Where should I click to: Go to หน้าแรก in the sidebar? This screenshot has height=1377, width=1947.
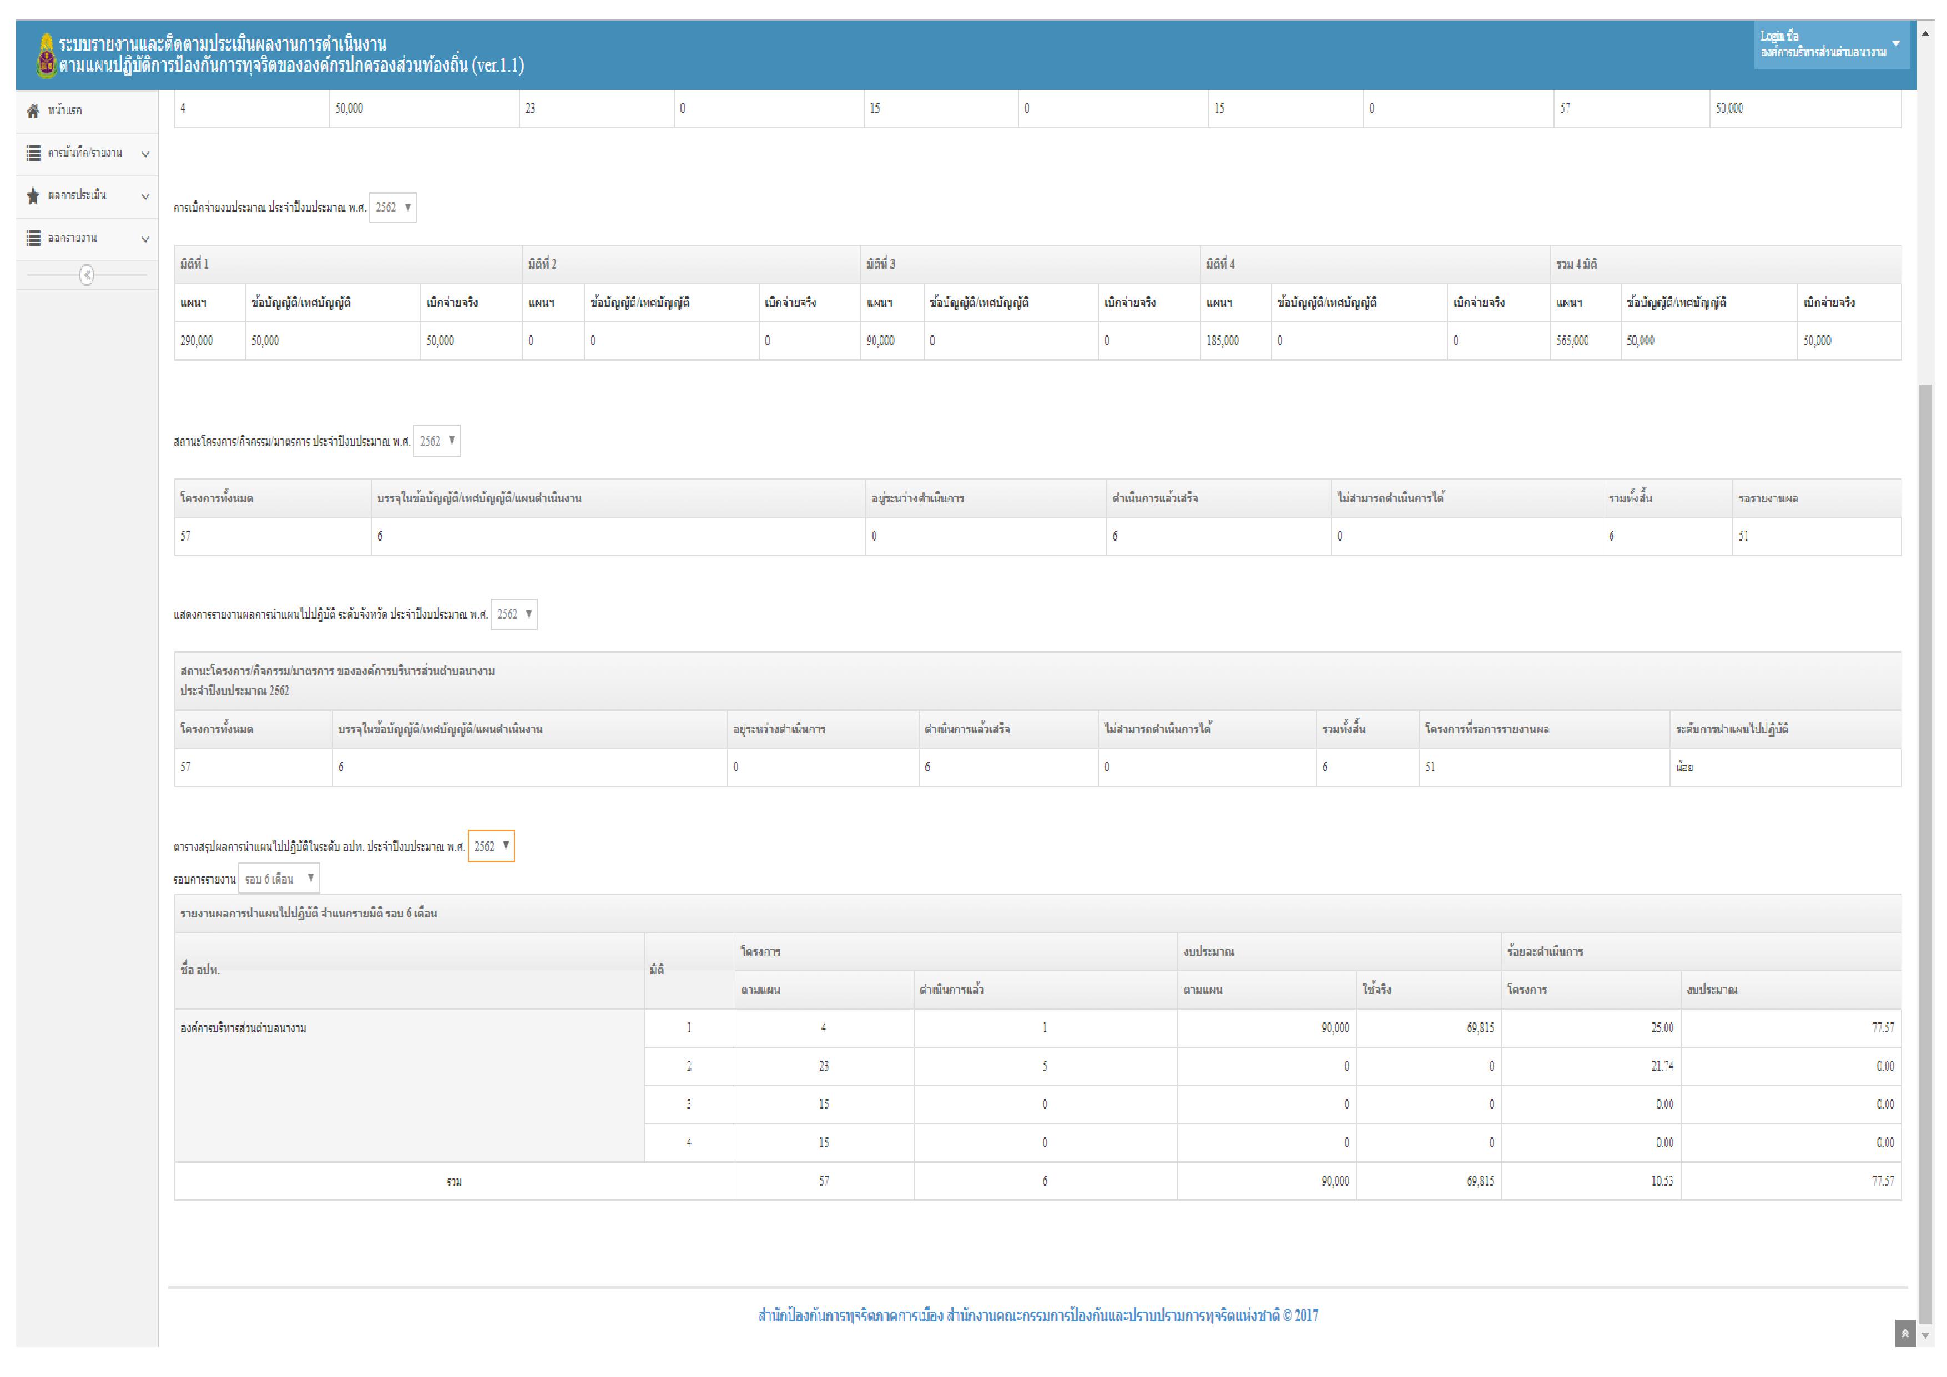pos(65,111)
